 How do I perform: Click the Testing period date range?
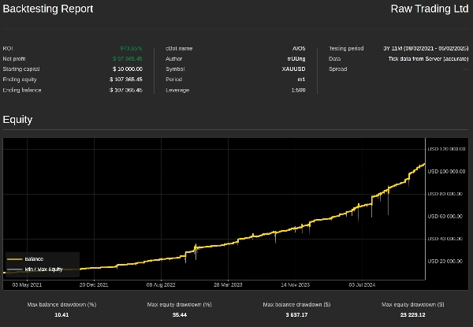pos(426,48)
